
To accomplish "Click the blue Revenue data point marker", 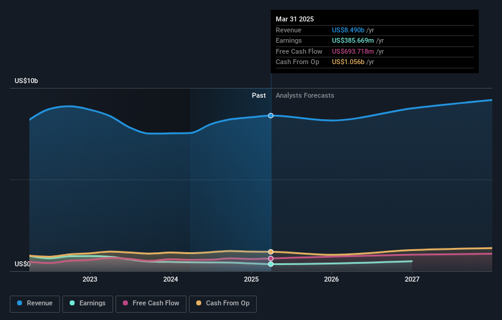I will coord(271,115).
